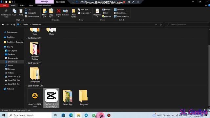Open the recent locations dropdown arrow
This screenshot has width=210, height=118.
(x=11, y=25)
